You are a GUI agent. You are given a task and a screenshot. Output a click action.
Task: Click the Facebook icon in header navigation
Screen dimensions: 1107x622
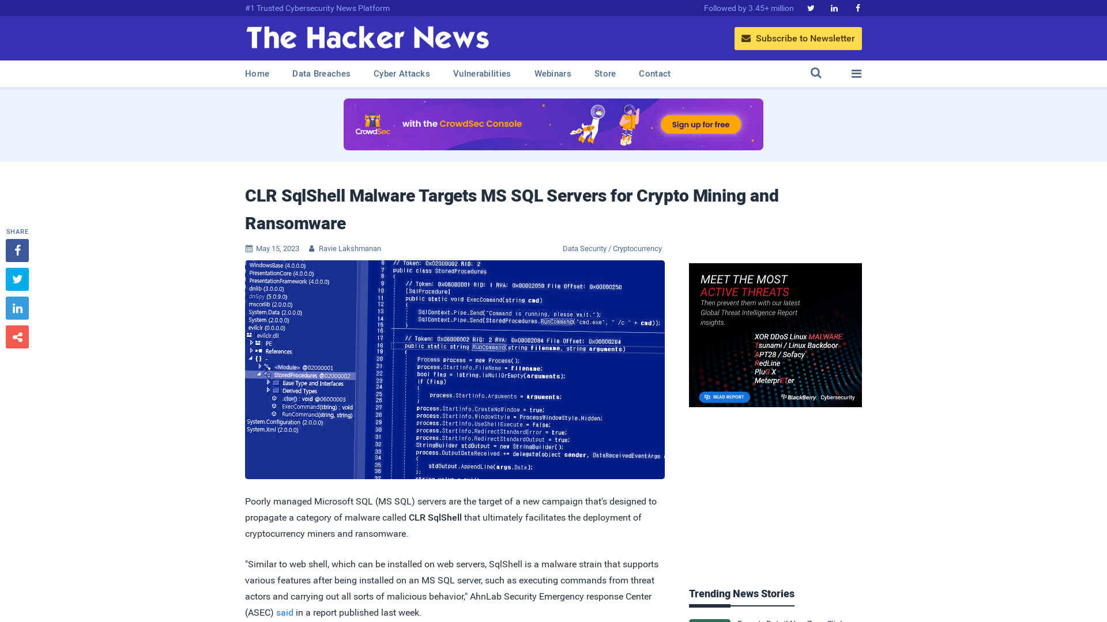click(x=857, y=7)
